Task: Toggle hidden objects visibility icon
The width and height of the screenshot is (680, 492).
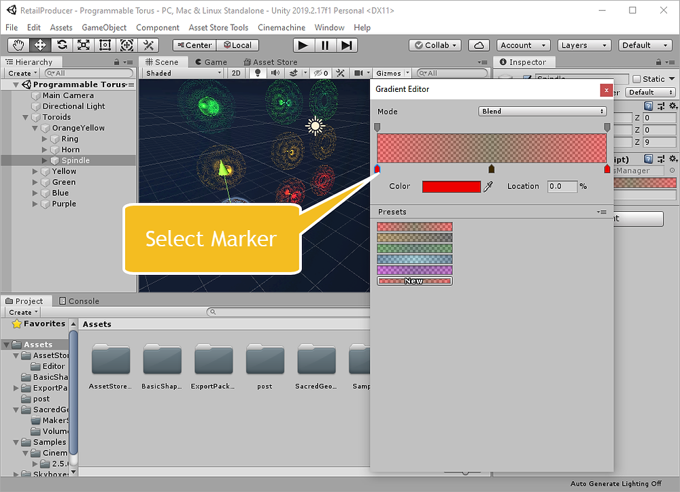Action: tap(321, 73)
